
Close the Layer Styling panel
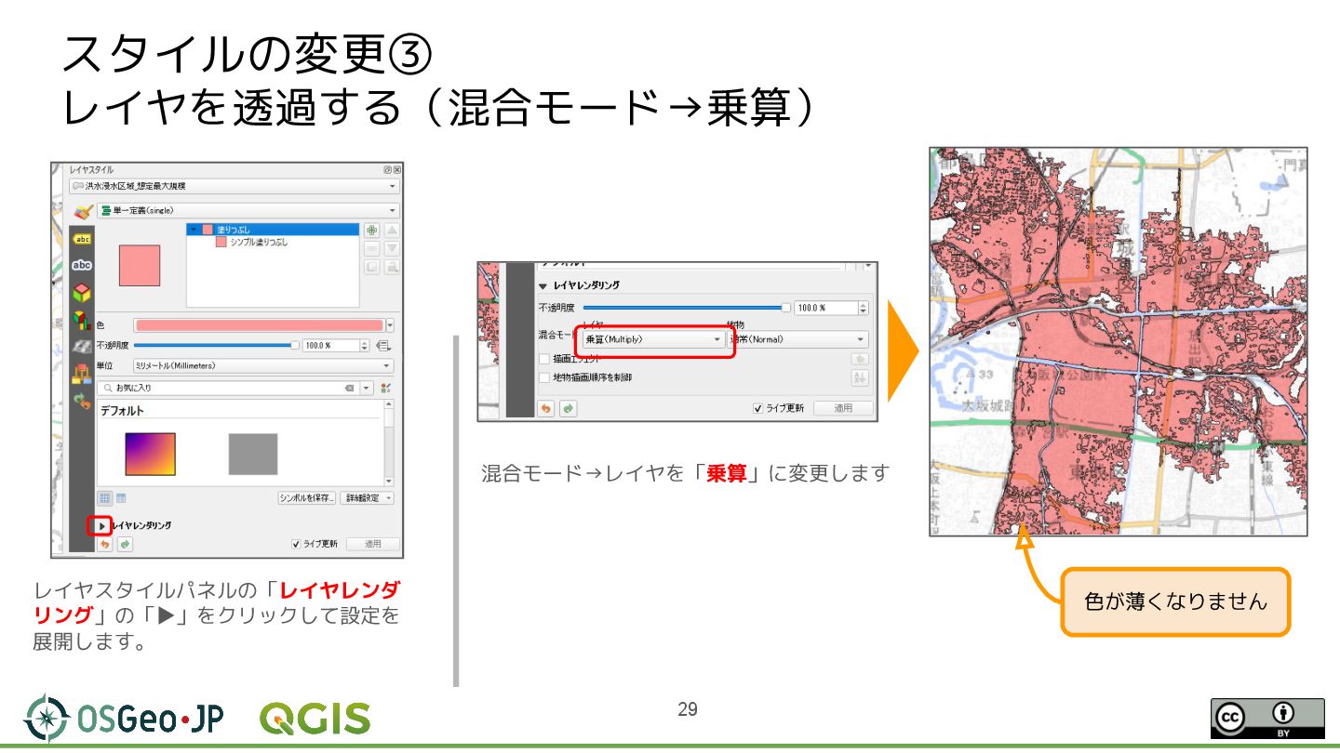click(x=397, y=170)
